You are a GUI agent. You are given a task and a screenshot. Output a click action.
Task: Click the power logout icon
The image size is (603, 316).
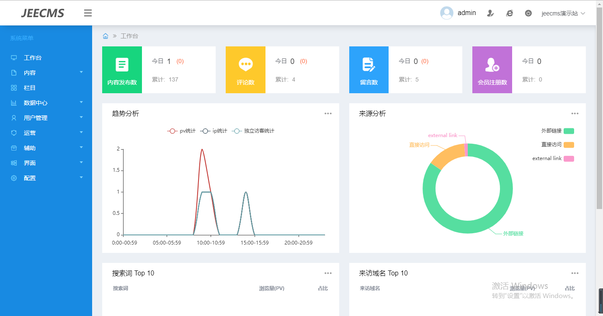click(528, 13)
